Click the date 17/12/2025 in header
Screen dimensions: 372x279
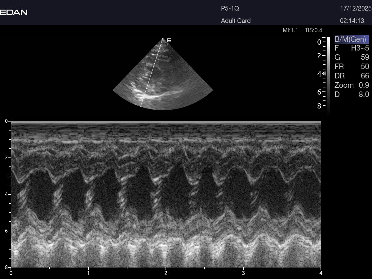pos(356,8)
